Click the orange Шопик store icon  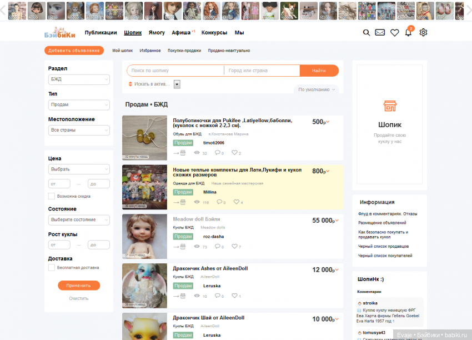click(x=390, y=106)
